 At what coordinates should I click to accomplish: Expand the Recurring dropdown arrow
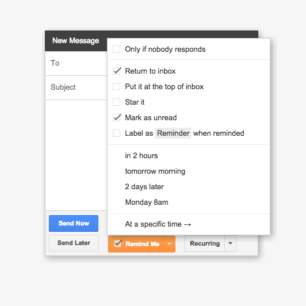coord(231,243)
